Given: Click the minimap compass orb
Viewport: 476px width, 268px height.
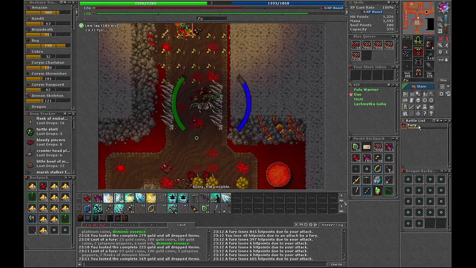Looking at the screenshot, I should (x=443, y=7).
